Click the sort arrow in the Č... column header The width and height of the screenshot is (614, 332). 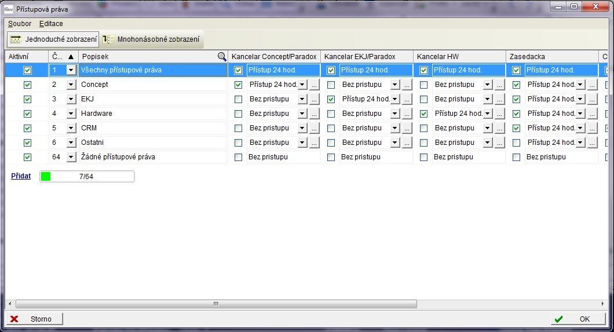point(71,57)
